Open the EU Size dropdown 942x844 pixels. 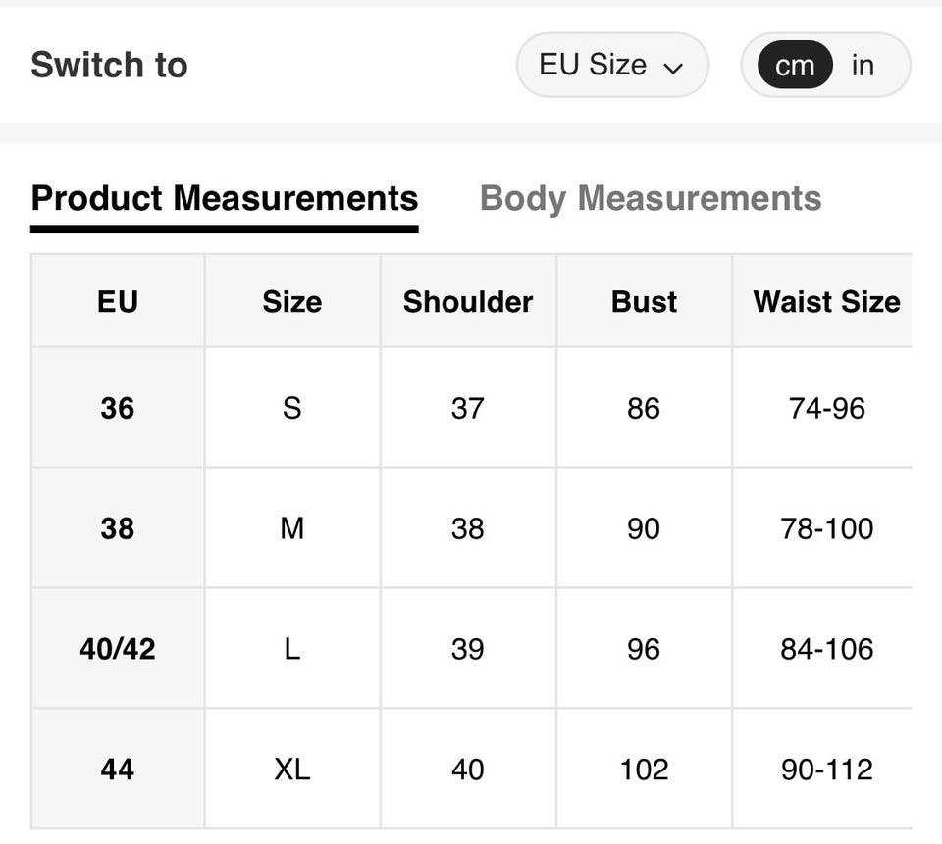[x=612, y=65]
